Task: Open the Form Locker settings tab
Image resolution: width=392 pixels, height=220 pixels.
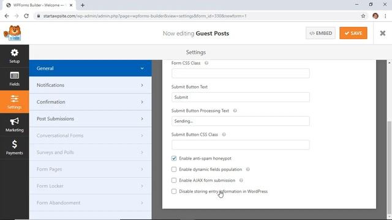Action: tap(90, 186)
